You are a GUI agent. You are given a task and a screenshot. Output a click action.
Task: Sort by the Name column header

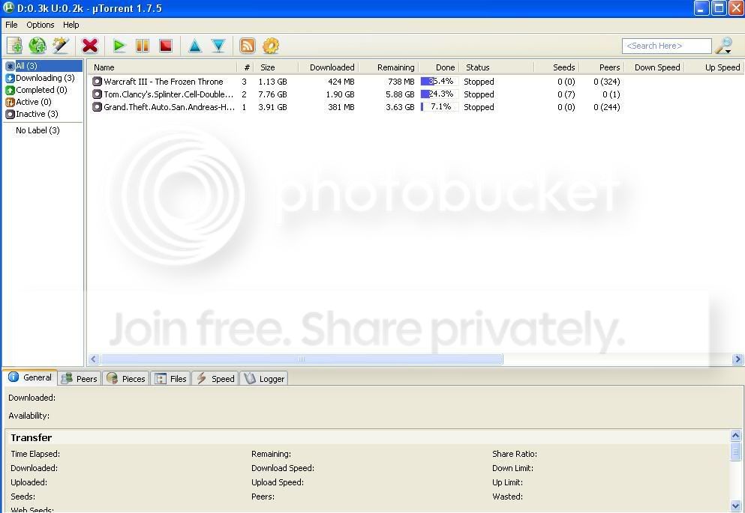click(163, 67)
